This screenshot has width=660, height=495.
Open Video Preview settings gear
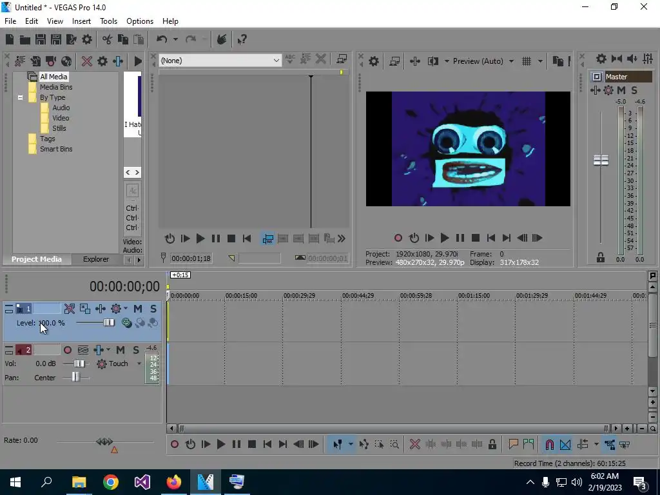coord(374,61)
